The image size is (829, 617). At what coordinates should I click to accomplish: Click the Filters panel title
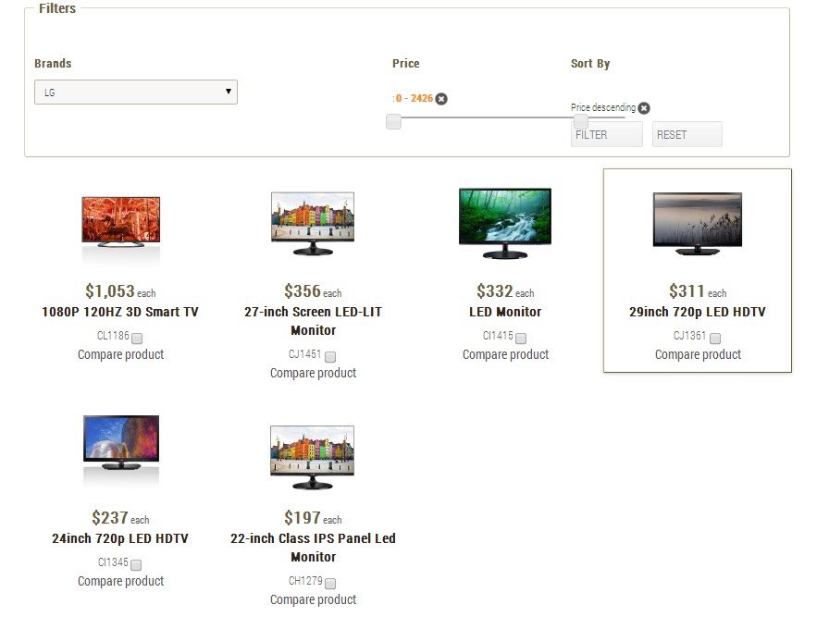coord(57,8)
